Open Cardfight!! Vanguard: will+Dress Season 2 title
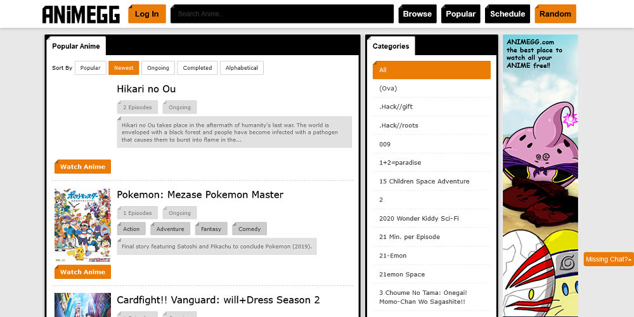This screenshot has height=317, width=634. coord(218,300)
